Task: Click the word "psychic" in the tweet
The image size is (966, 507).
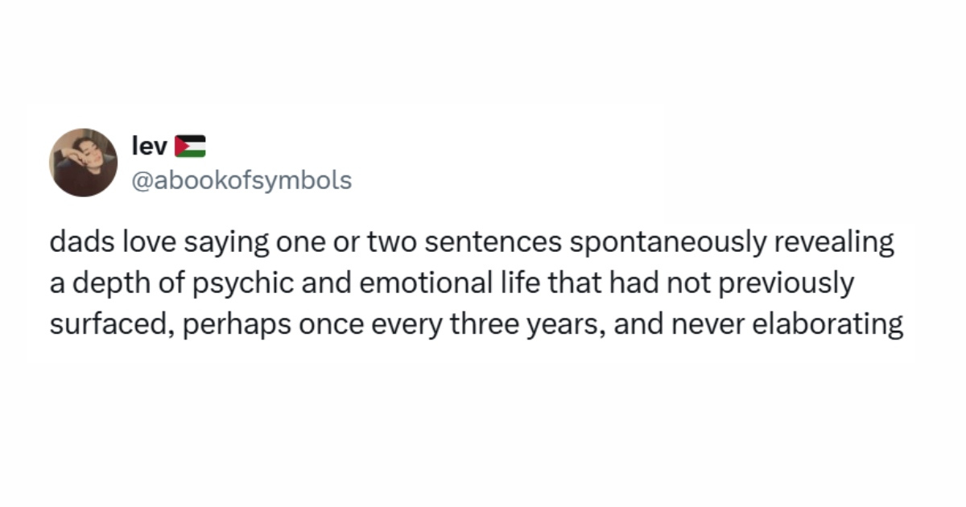Action: [x=234, y=284]
